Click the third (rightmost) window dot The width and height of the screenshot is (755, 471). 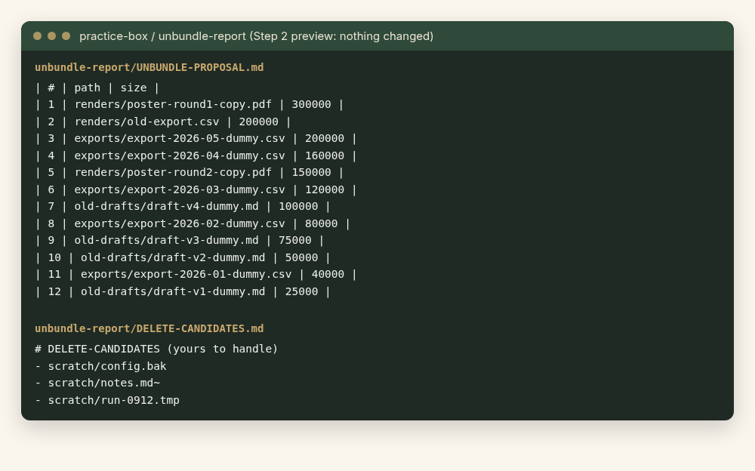(x=66, y=36)
